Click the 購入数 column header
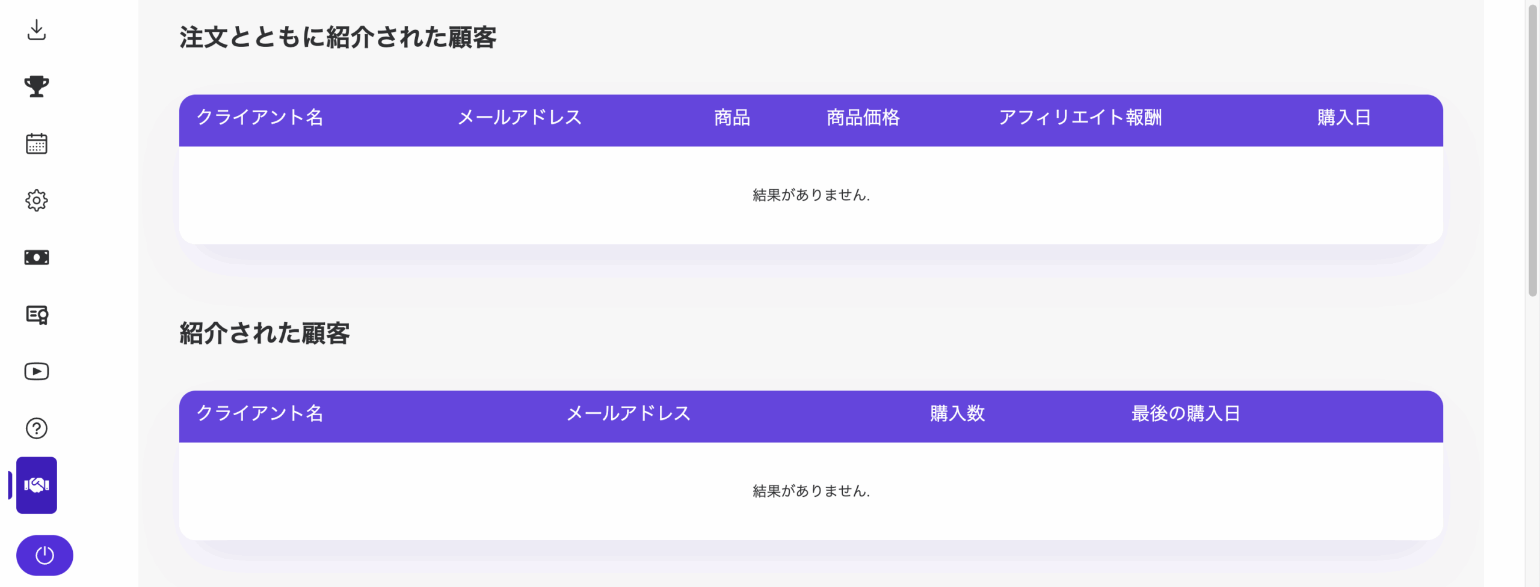This screenshot has height=587, width=1540. point(957,413)
